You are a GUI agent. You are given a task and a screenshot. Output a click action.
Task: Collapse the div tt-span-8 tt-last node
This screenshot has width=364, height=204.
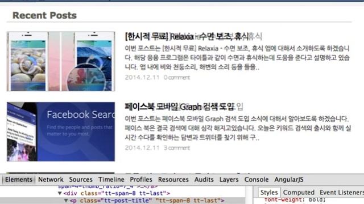(x=60, y=193)
